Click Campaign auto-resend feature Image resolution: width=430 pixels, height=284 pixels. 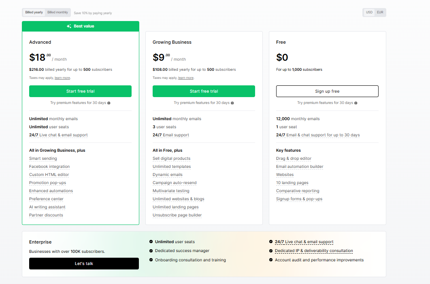175,183
